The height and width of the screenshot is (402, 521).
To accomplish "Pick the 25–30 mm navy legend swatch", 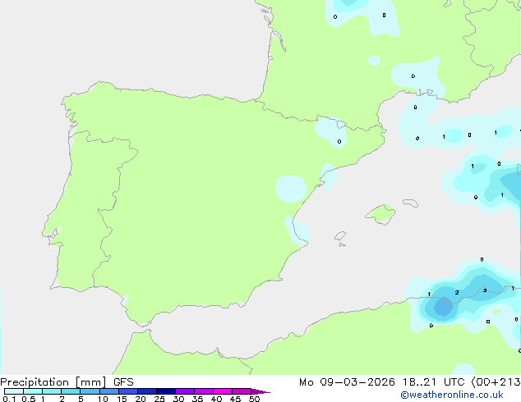I will (x=166, y=391).
